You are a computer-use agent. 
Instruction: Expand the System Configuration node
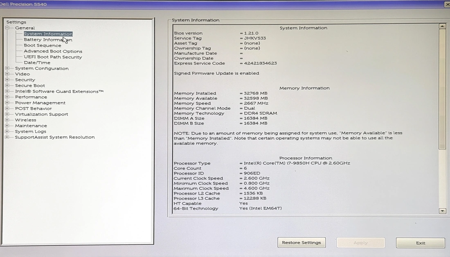pyautogui.click(x=7, y=68)
